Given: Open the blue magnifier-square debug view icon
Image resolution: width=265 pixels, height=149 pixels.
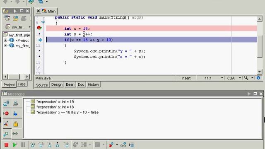Looking at the screenshot, I should 6,134.
